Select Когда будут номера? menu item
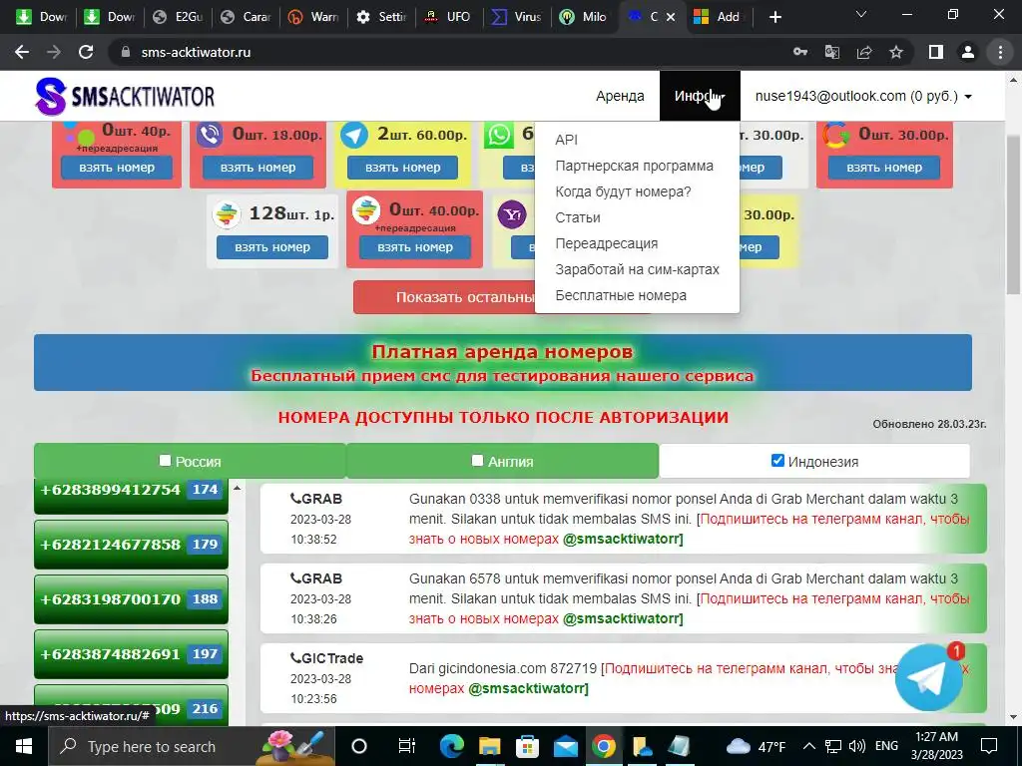This screenshot has width=1022, height=766. click(x=623, y=191)
